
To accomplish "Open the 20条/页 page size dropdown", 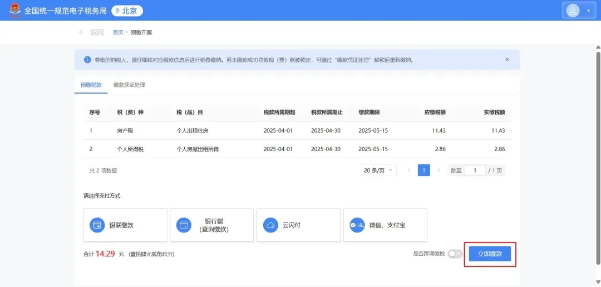I will (x=378, y=171).
